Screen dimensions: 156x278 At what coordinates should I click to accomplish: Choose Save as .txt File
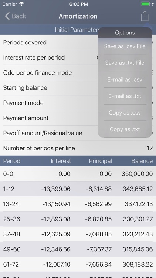[x=125, y=63]
